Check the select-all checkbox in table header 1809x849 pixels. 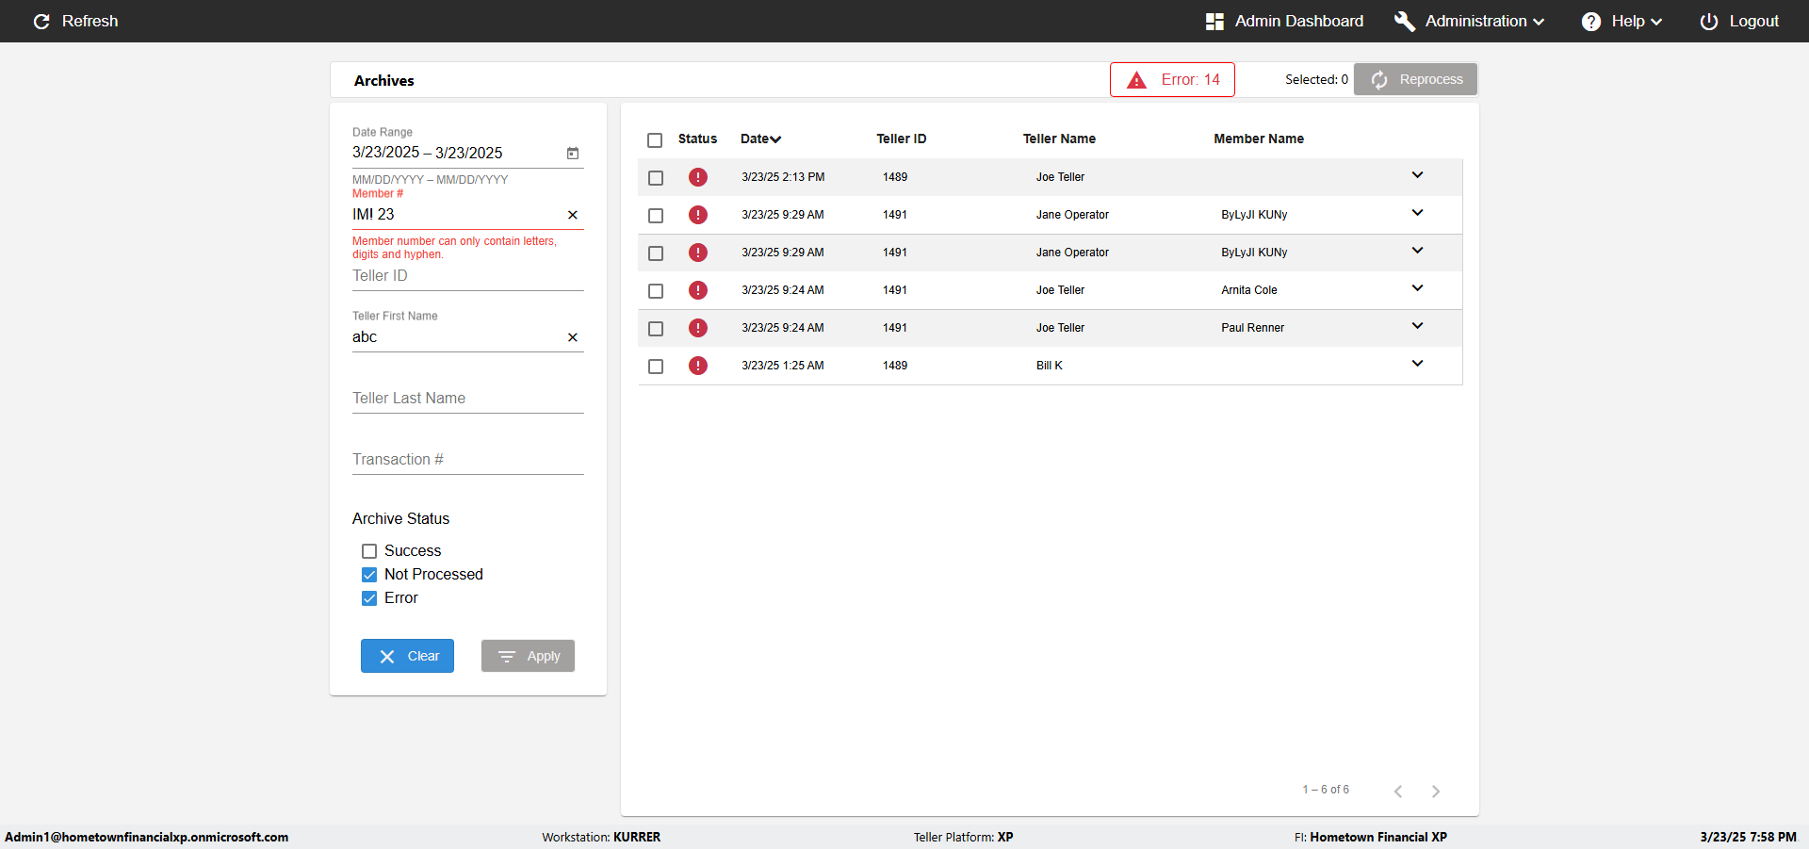[655, 140]
